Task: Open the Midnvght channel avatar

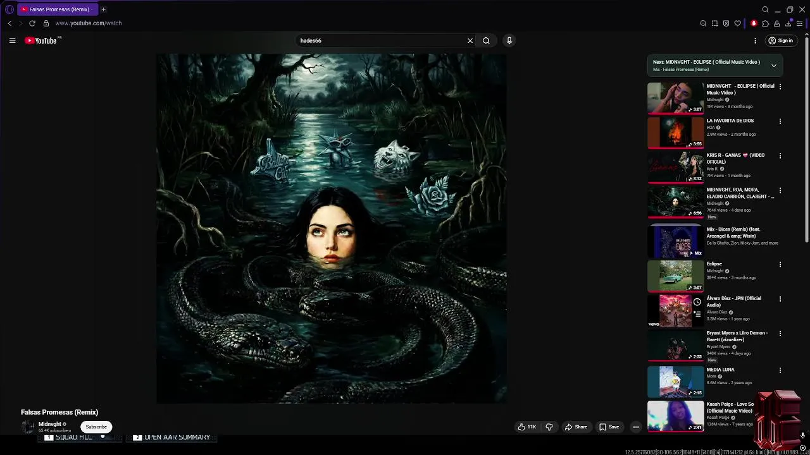Action: [28, 427]
